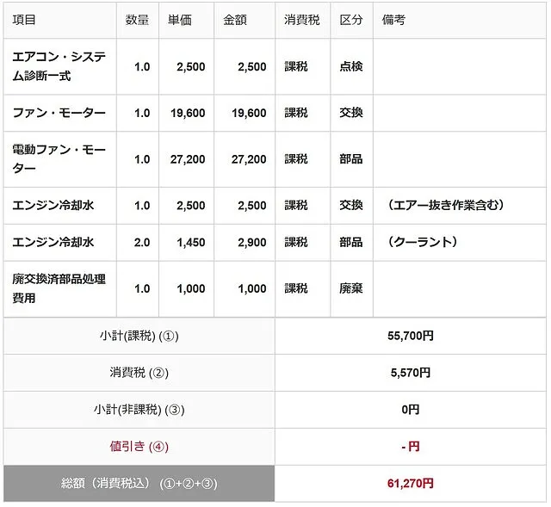Select the エアコン・システム診断一式 item cell

point(59,66)
